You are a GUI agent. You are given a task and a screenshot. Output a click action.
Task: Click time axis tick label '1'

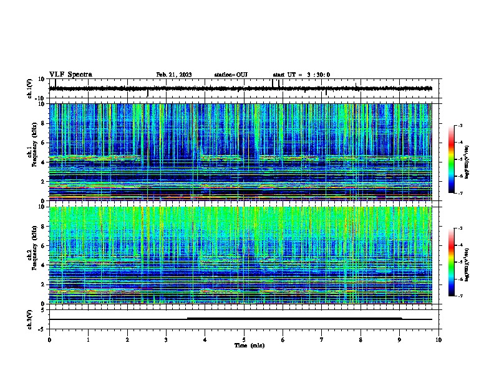(88, 340)
